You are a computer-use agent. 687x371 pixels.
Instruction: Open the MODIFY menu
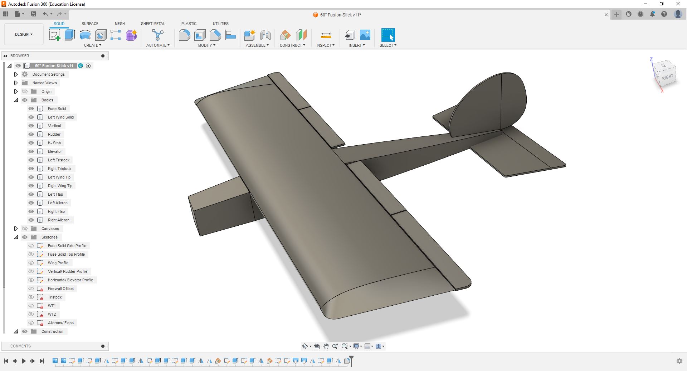point(206,45)
